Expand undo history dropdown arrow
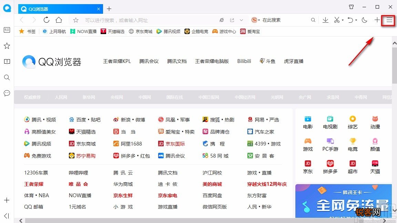397x223 pixels. click(356, 20)
